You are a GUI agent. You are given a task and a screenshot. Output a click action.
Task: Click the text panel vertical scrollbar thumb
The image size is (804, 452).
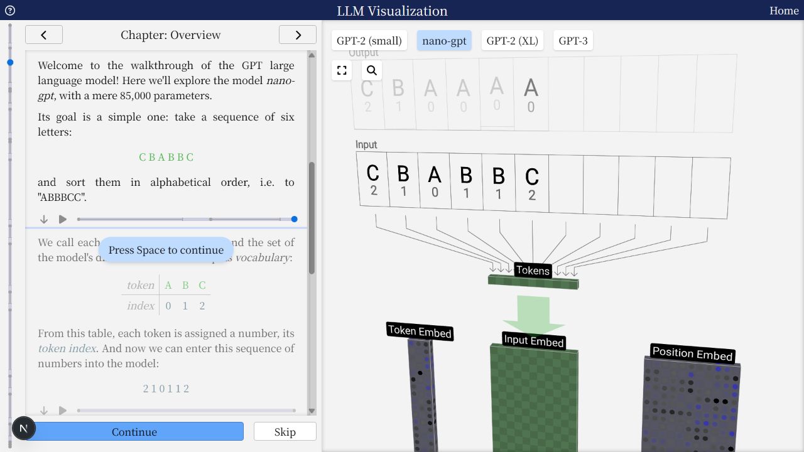[312, 218]
